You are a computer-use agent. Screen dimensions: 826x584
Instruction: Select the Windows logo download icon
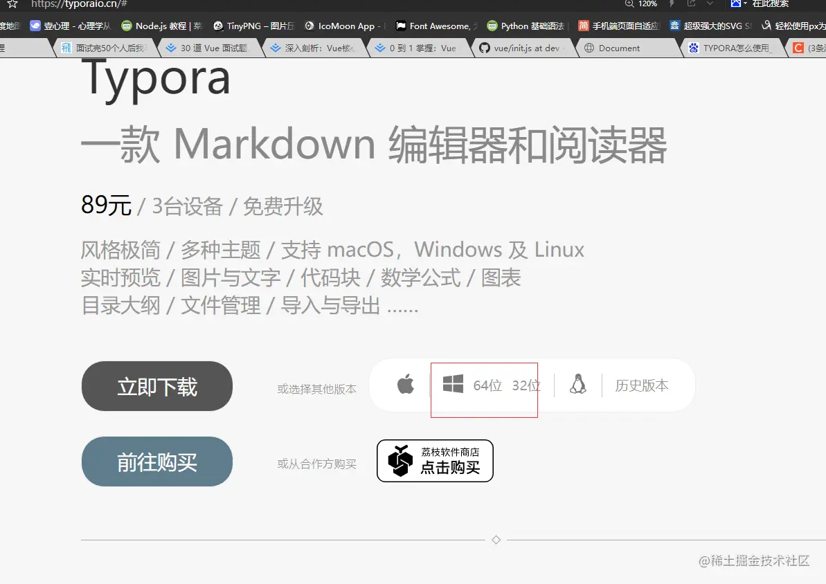453,384
